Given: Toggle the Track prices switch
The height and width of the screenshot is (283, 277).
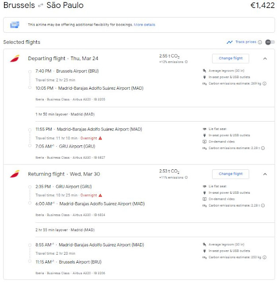Looking at the screenshot, I should tap(269, 42).
